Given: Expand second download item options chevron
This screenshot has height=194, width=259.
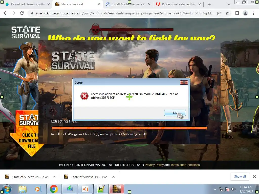Looking at the screenshot, I should (x=113, y=177).
